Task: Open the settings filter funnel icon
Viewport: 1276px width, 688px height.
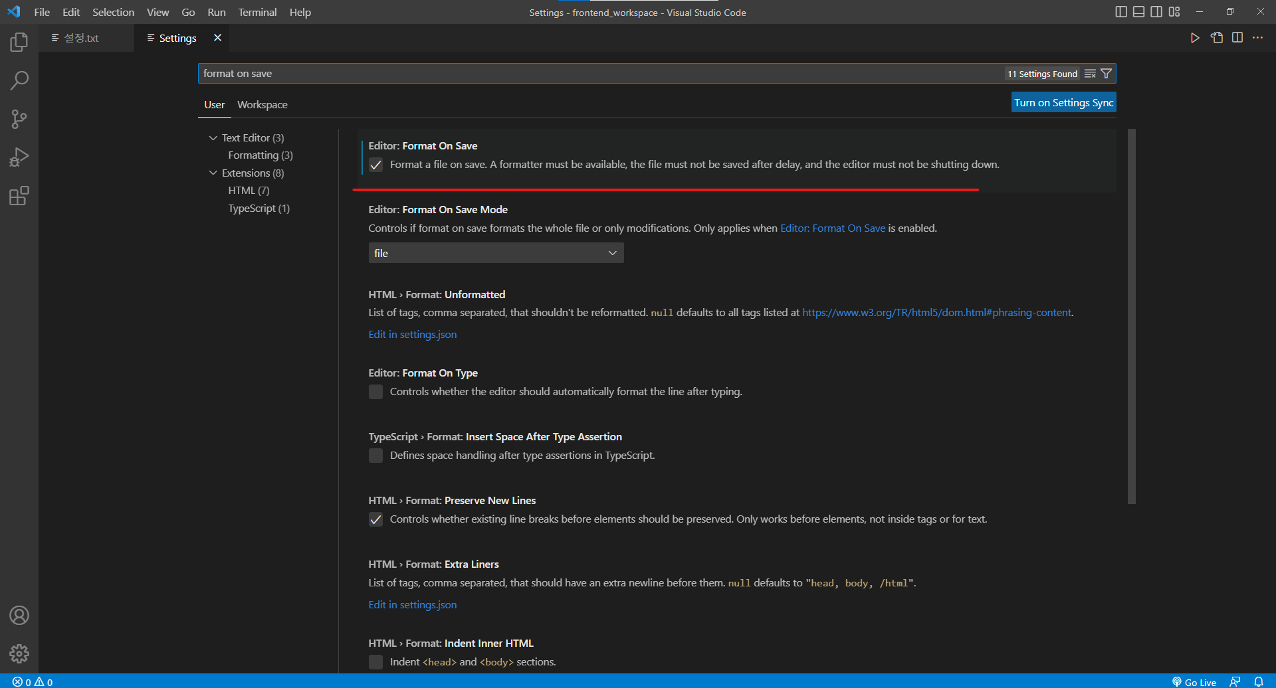Action: (1107, 74)
